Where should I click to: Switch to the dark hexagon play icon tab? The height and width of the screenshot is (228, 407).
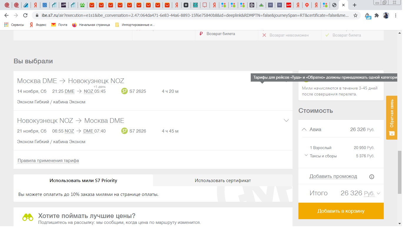click(x=252, y=5)
